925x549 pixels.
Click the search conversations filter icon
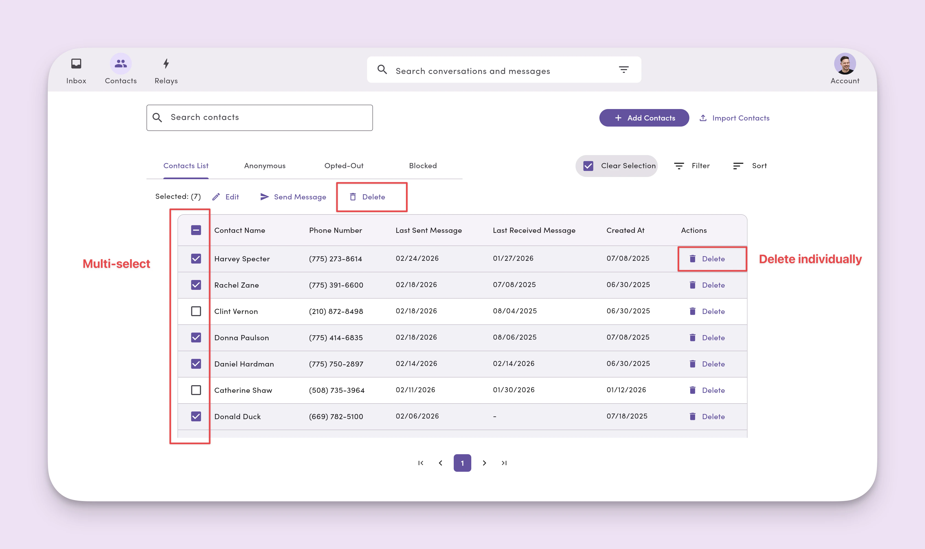(x=624, y=70)
